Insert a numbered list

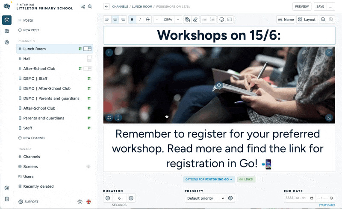coord(212,20)
